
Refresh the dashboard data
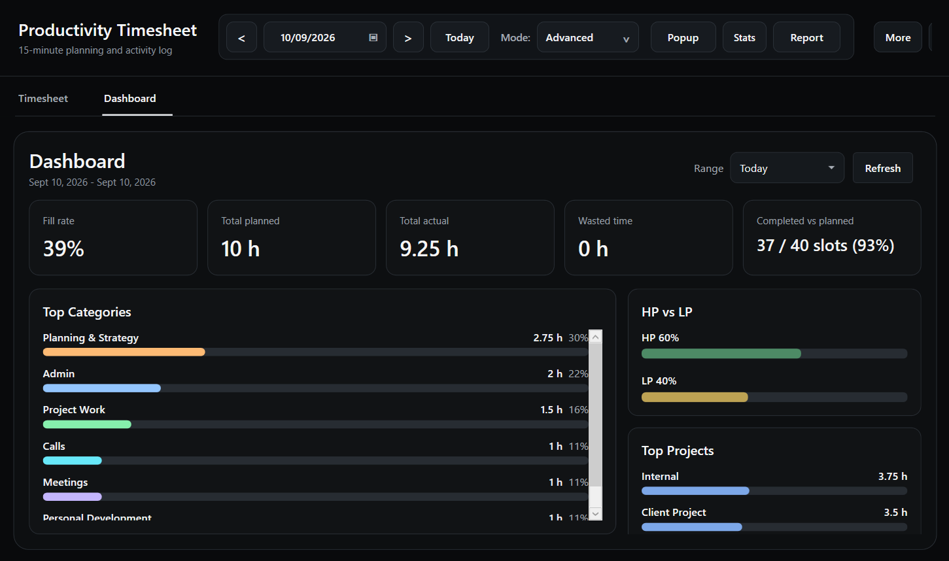point(883,168)
